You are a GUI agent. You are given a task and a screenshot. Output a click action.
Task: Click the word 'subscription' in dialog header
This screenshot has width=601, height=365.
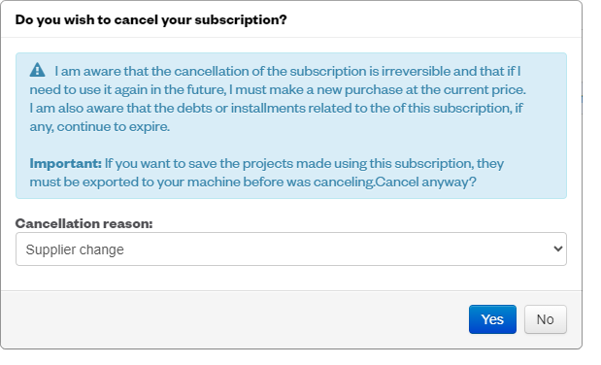(241, 19)
